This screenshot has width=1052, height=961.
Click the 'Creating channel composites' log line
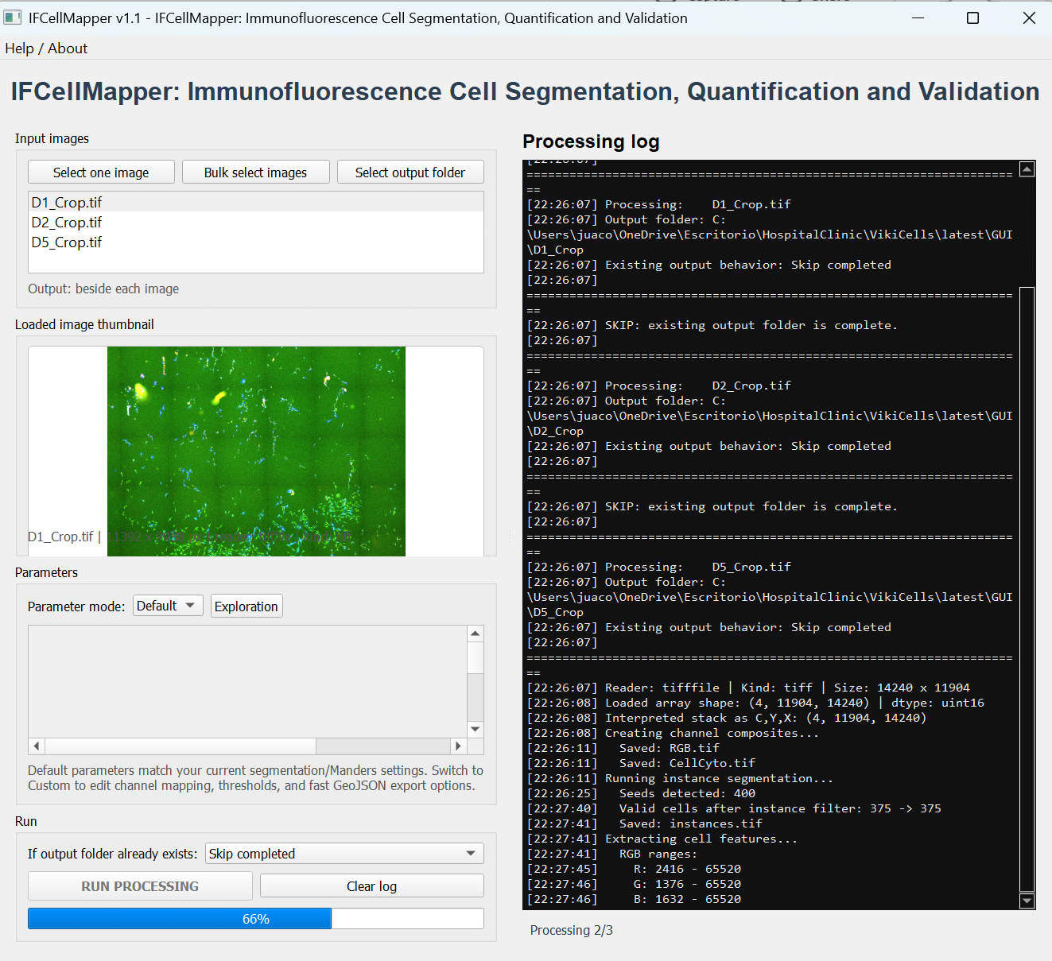pyautogui.click(x=673, y=733)
